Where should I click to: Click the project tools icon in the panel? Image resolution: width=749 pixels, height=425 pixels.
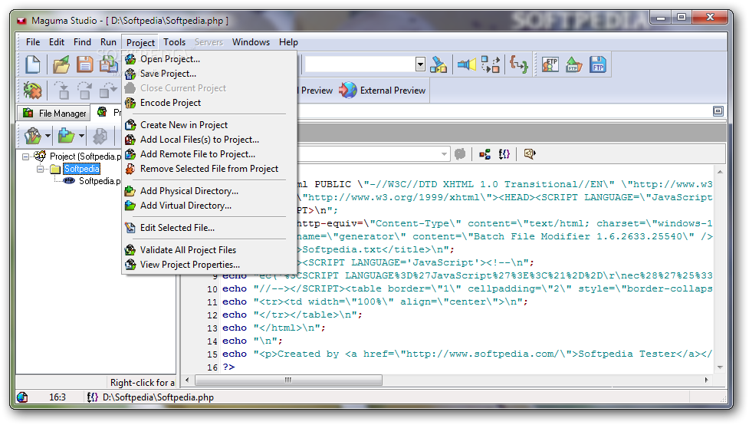point(33,137)
